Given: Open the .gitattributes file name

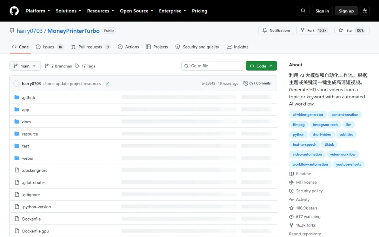Looking at the screenshot, I should (x=34, y=183).
